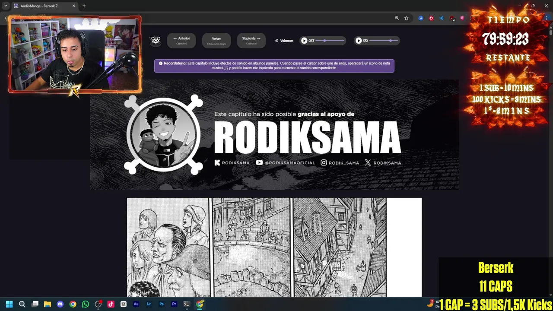553x311 pixels.
Task: Open Adobe Audition from the taskbar
Action: (x=136, y=304)
